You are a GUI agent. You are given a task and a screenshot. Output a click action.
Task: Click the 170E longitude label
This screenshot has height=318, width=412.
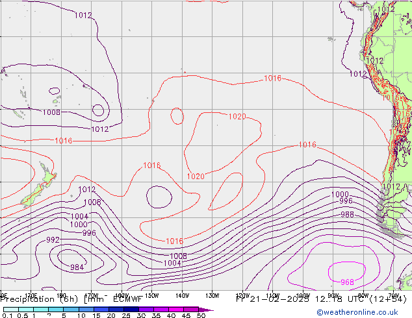(31, 295)
